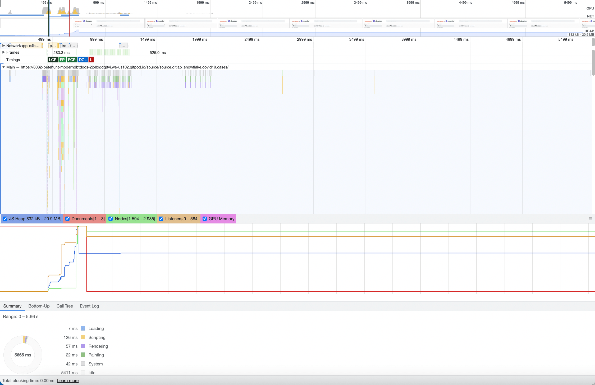Click the DCL timing marker
This screenshot has height=385, width=595.
(83, 60)
